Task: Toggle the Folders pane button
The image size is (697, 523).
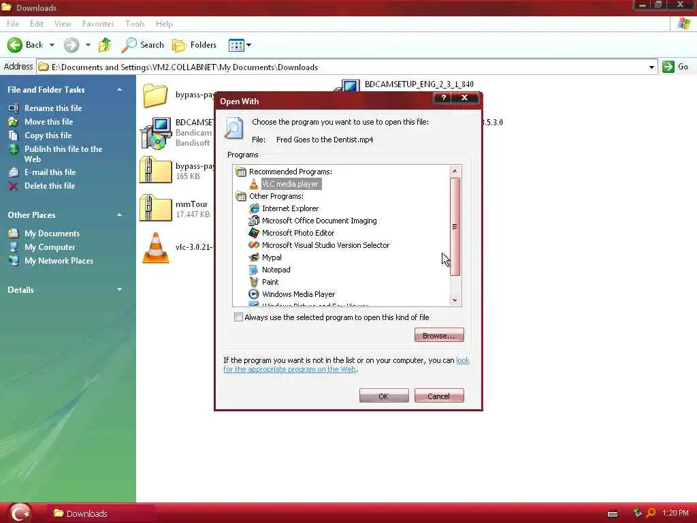Action: (x=194, y=45)
